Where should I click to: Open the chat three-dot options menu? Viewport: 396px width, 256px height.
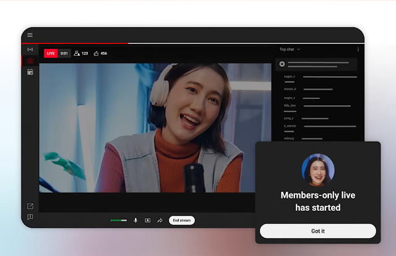(358, 49)
